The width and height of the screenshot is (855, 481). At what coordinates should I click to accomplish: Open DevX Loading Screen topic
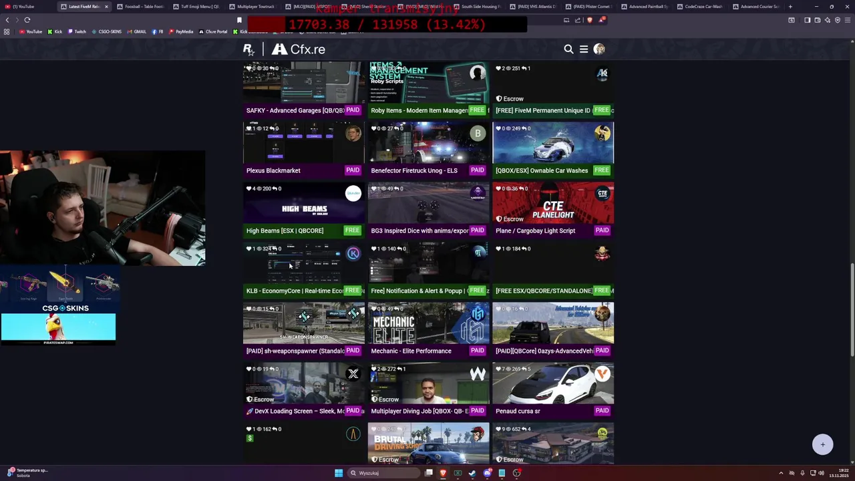[295, 411]
